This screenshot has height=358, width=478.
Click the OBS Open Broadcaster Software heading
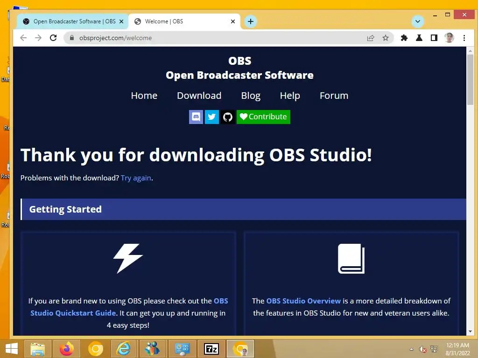point(239,68)
